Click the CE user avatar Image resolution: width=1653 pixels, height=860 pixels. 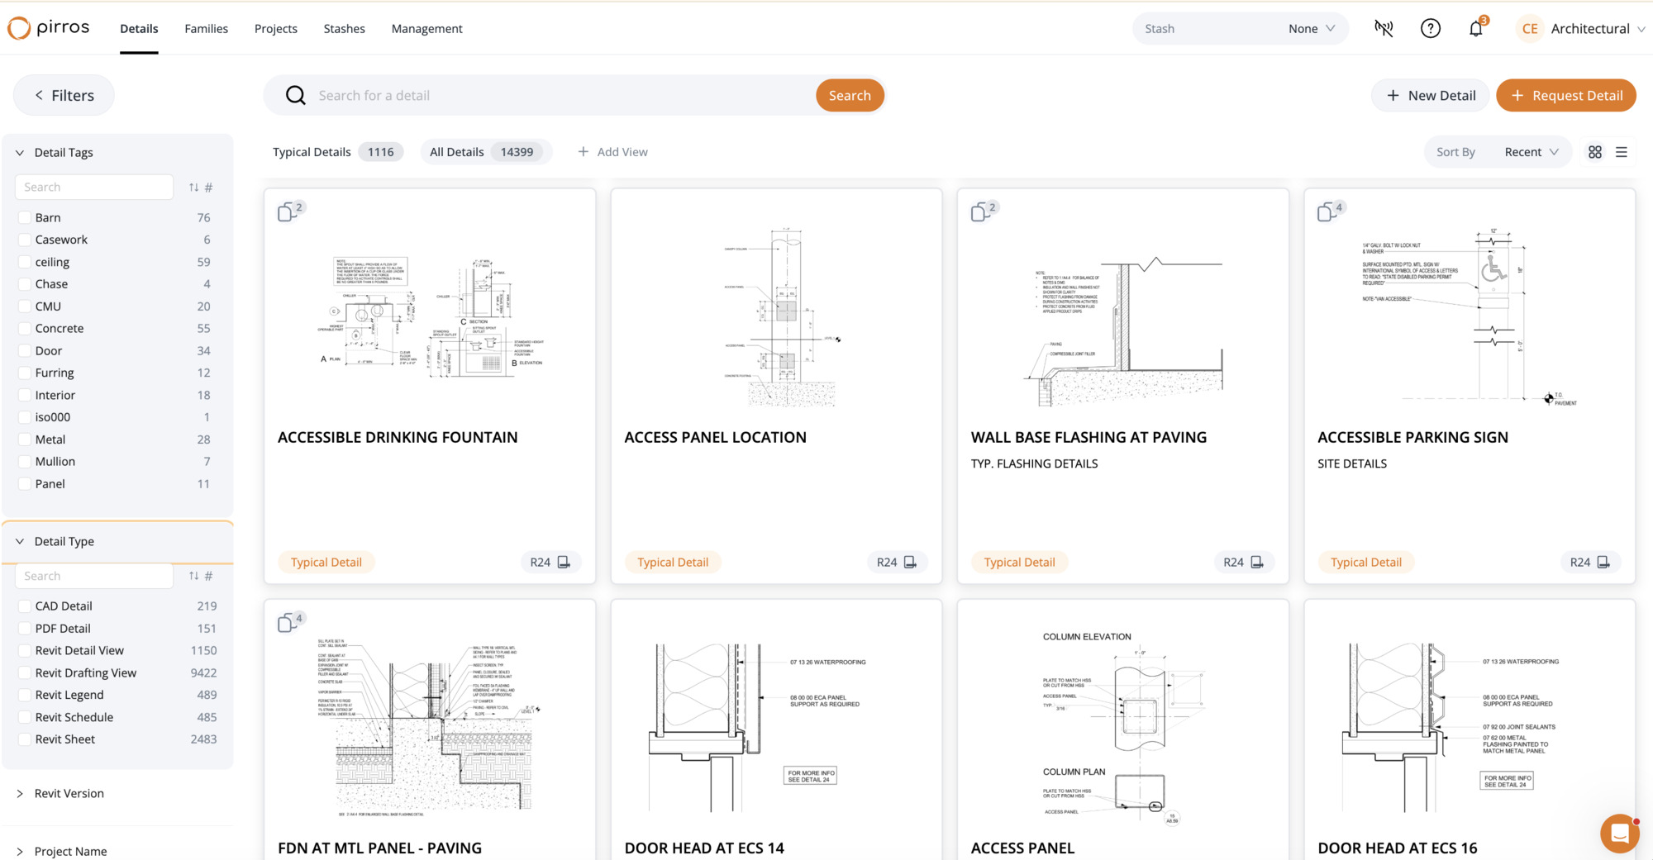1530,28
